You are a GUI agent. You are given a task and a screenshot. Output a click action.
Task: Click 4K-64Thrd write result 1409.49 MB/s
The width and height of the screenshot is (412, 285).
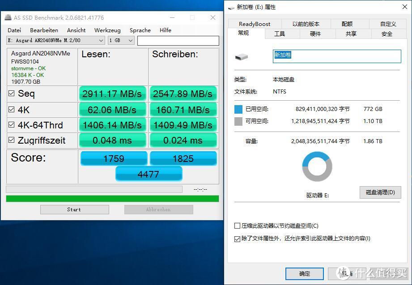click(x=183, y=125)
